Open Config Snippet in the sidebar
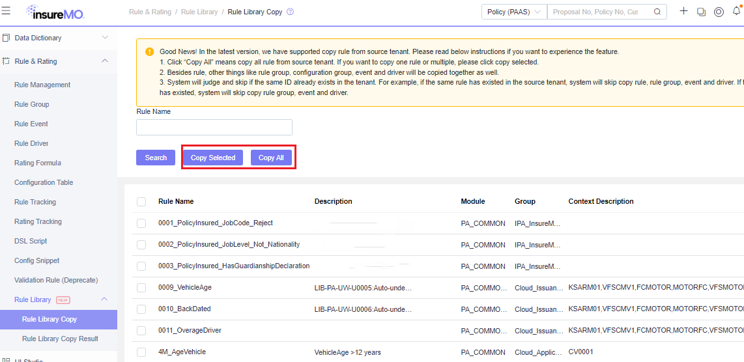 coord(36,260)
